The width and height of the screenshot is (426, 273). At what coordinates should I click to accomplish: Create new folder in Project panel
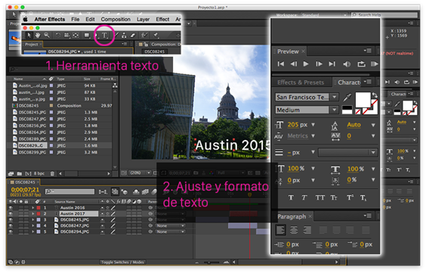(x=20, y=173)
